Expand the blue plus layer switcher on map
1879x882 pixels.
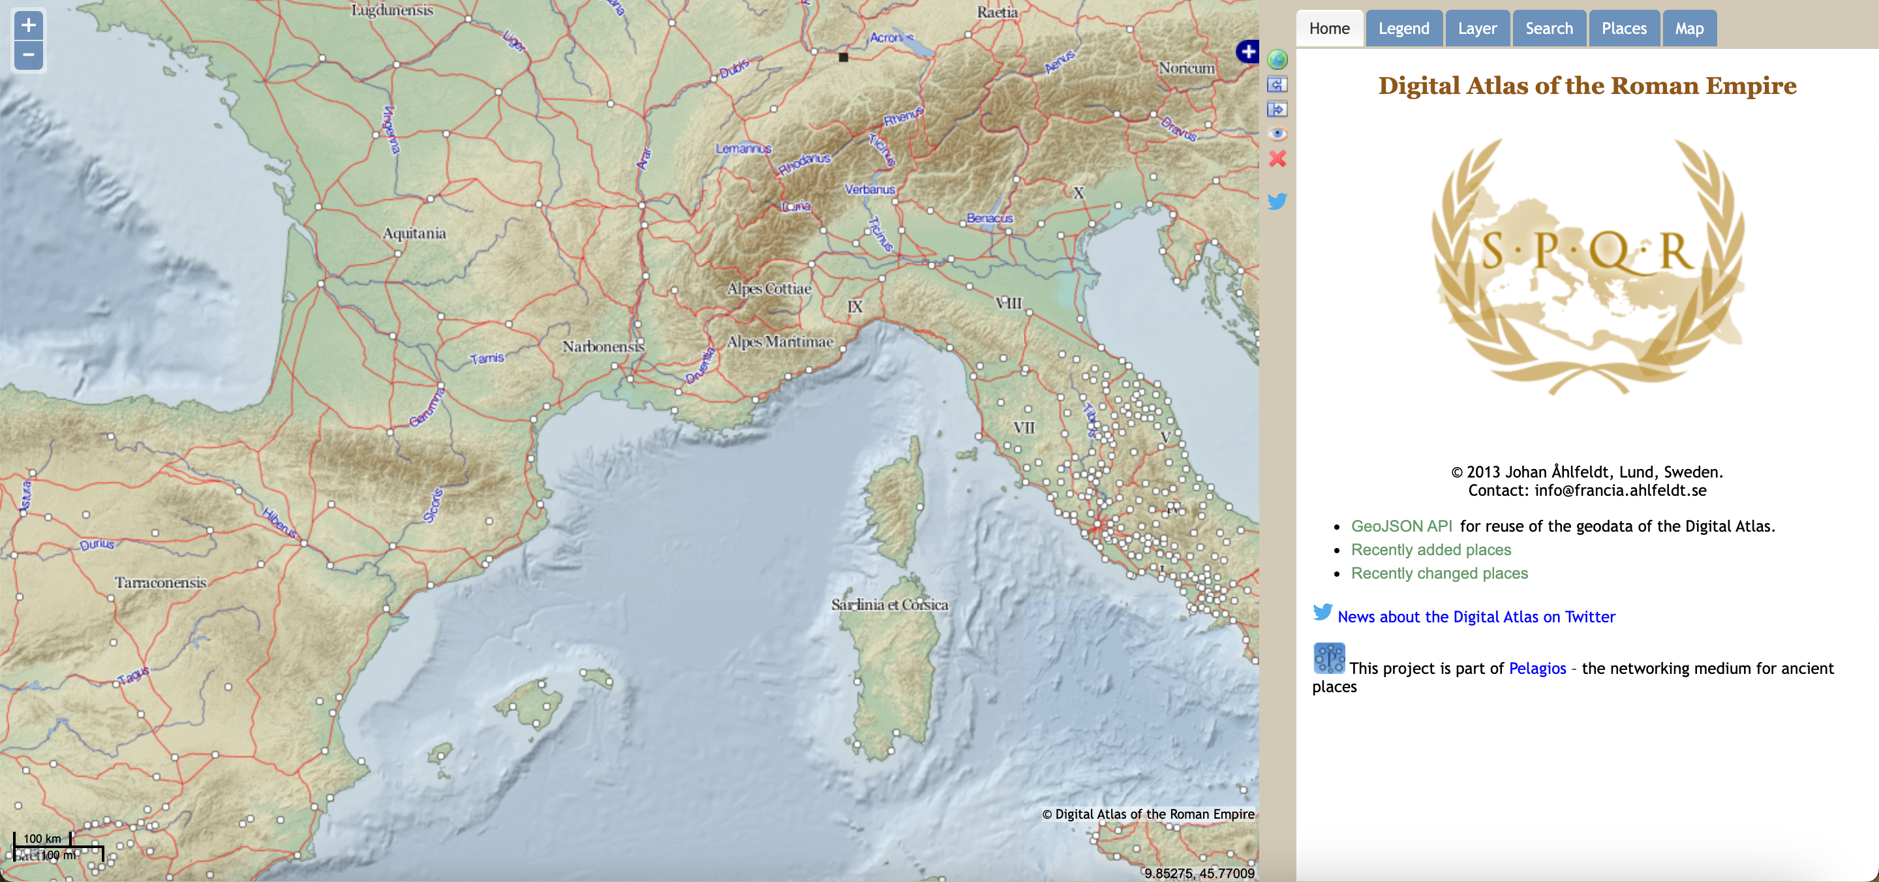click(x=1247, y=52)
